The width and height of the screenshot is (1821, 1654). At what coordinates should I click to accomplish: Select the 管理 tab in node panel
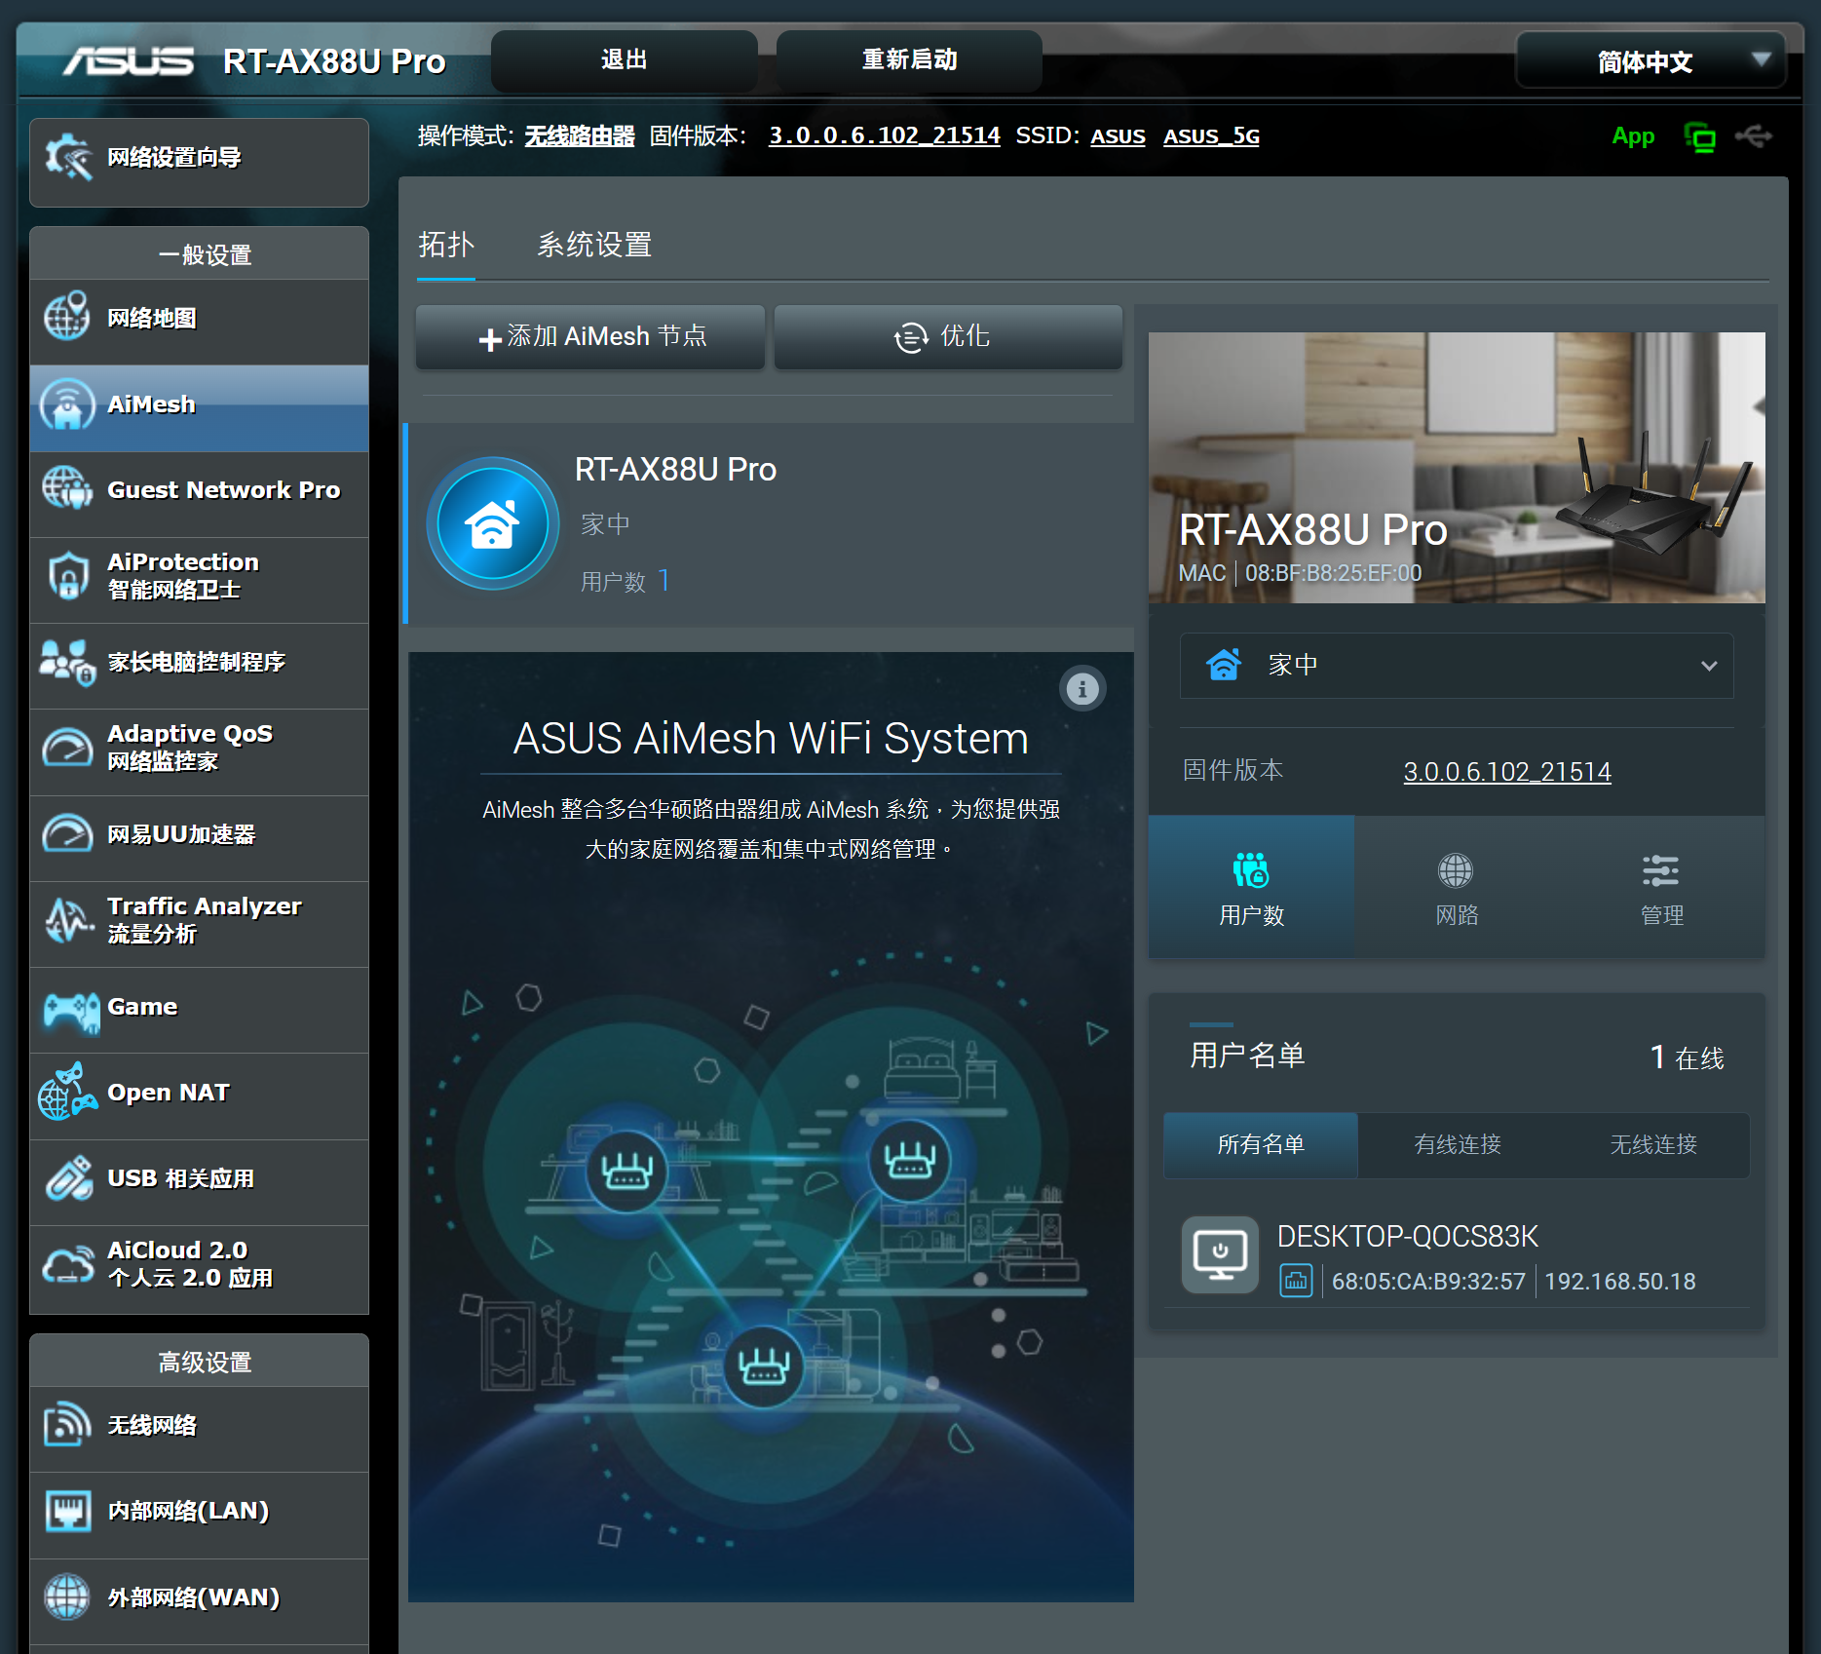click(1662, 886)
